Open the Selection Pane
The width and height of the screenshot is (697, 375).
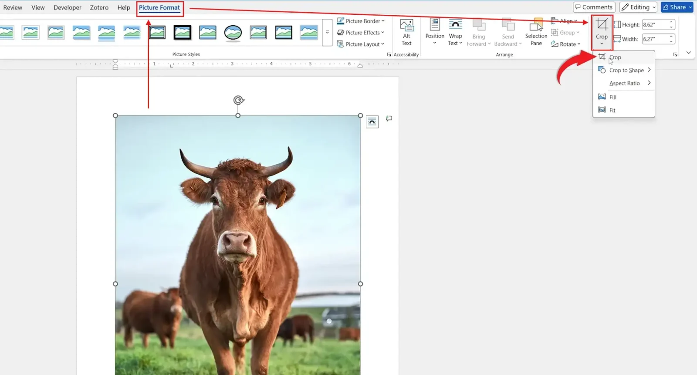point(536,32)
